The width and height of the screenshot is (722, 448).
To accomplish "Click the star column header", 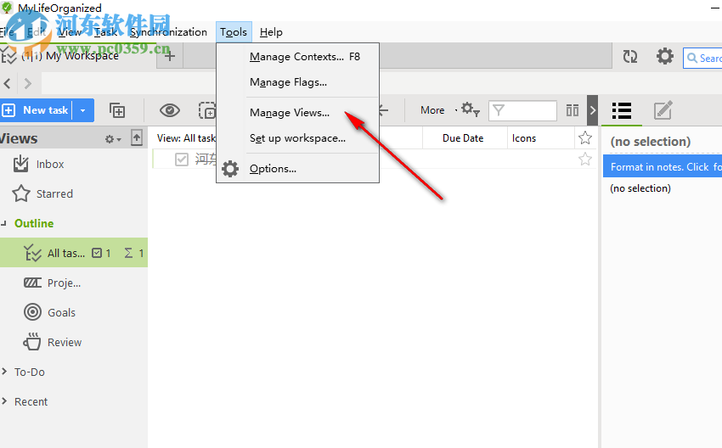I will [585, 138].
